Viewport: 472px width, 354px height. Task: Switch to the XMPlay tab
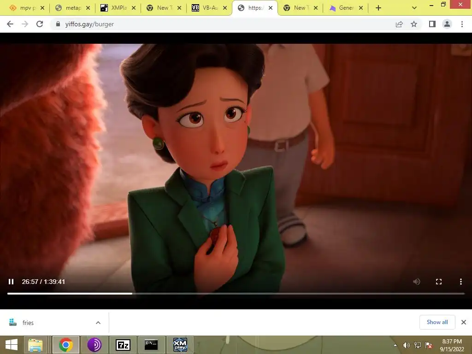[118, 8]
